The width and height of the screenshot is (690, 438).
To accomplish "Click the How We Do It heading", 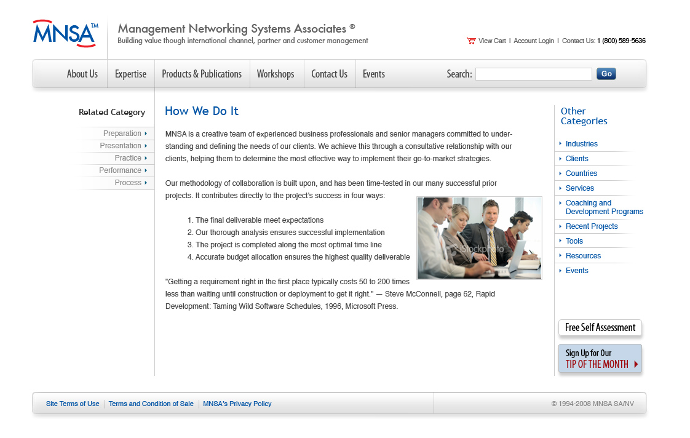I will 202,111.
